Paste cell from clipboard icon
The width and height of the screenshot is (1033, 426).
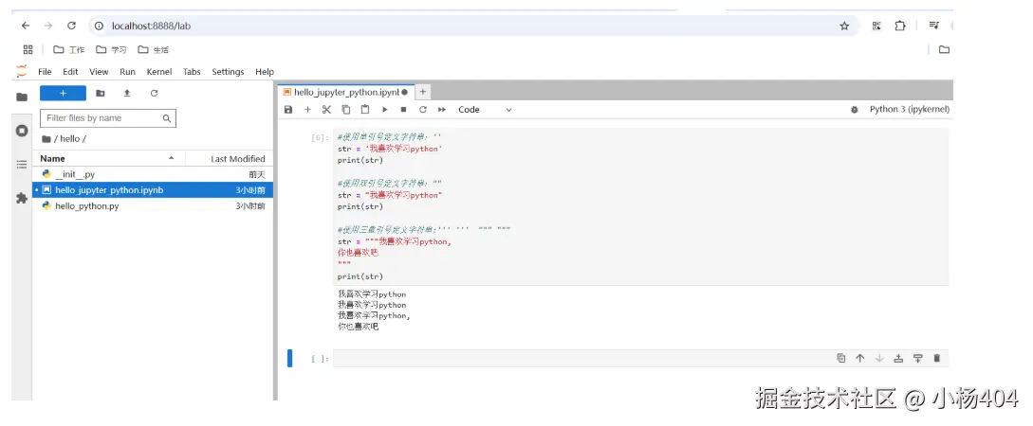[365, 110]
